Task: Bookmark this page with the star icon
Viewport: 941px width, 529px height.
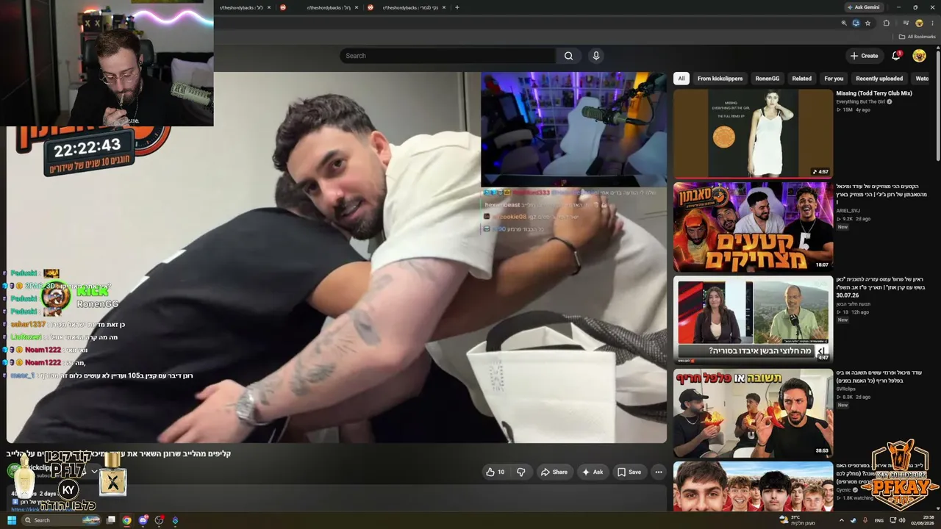Action: [867, 23]
